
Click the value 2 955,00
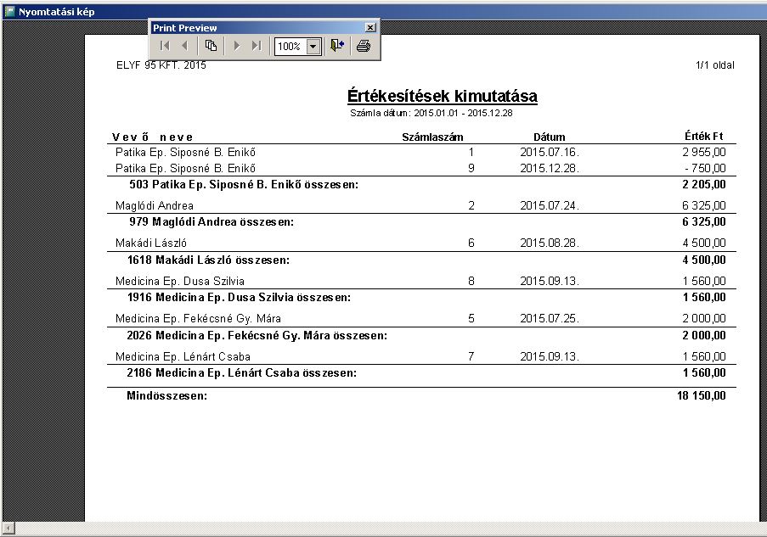coord(704,152)
